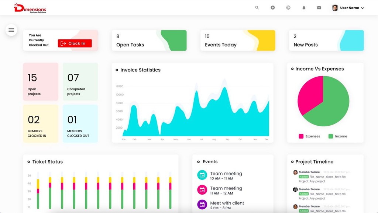
Task: Click the pink Expenses legend swatch
Action: pos(301,136)
